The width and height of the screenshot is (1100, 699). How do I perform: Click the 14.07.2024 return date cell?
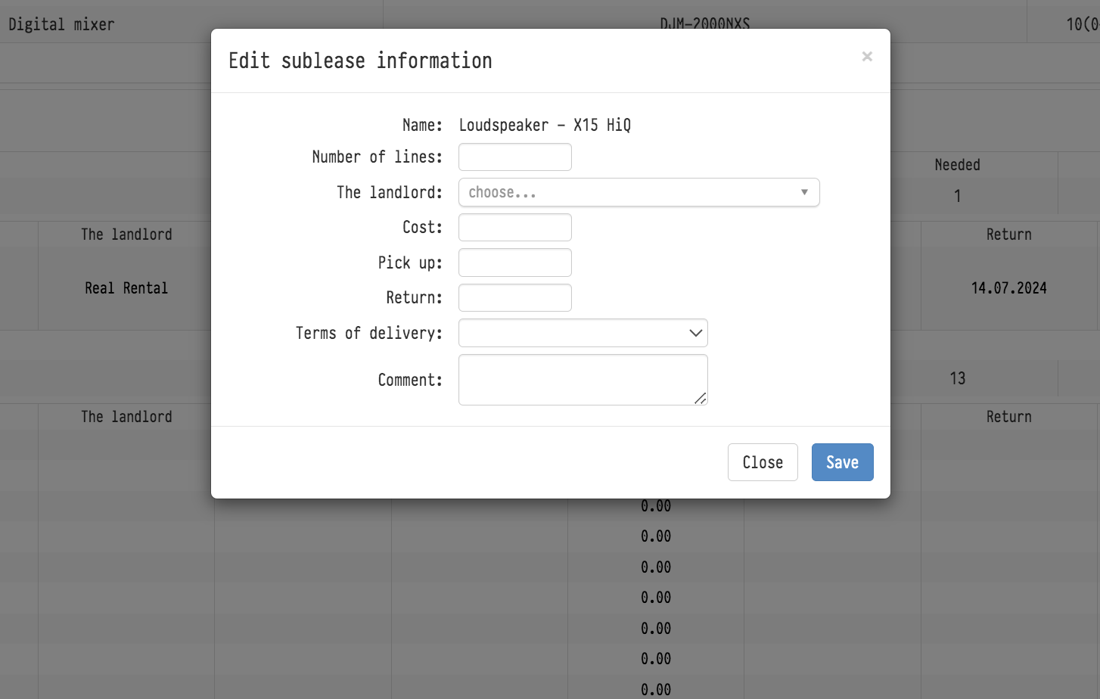coord(1008,288)
